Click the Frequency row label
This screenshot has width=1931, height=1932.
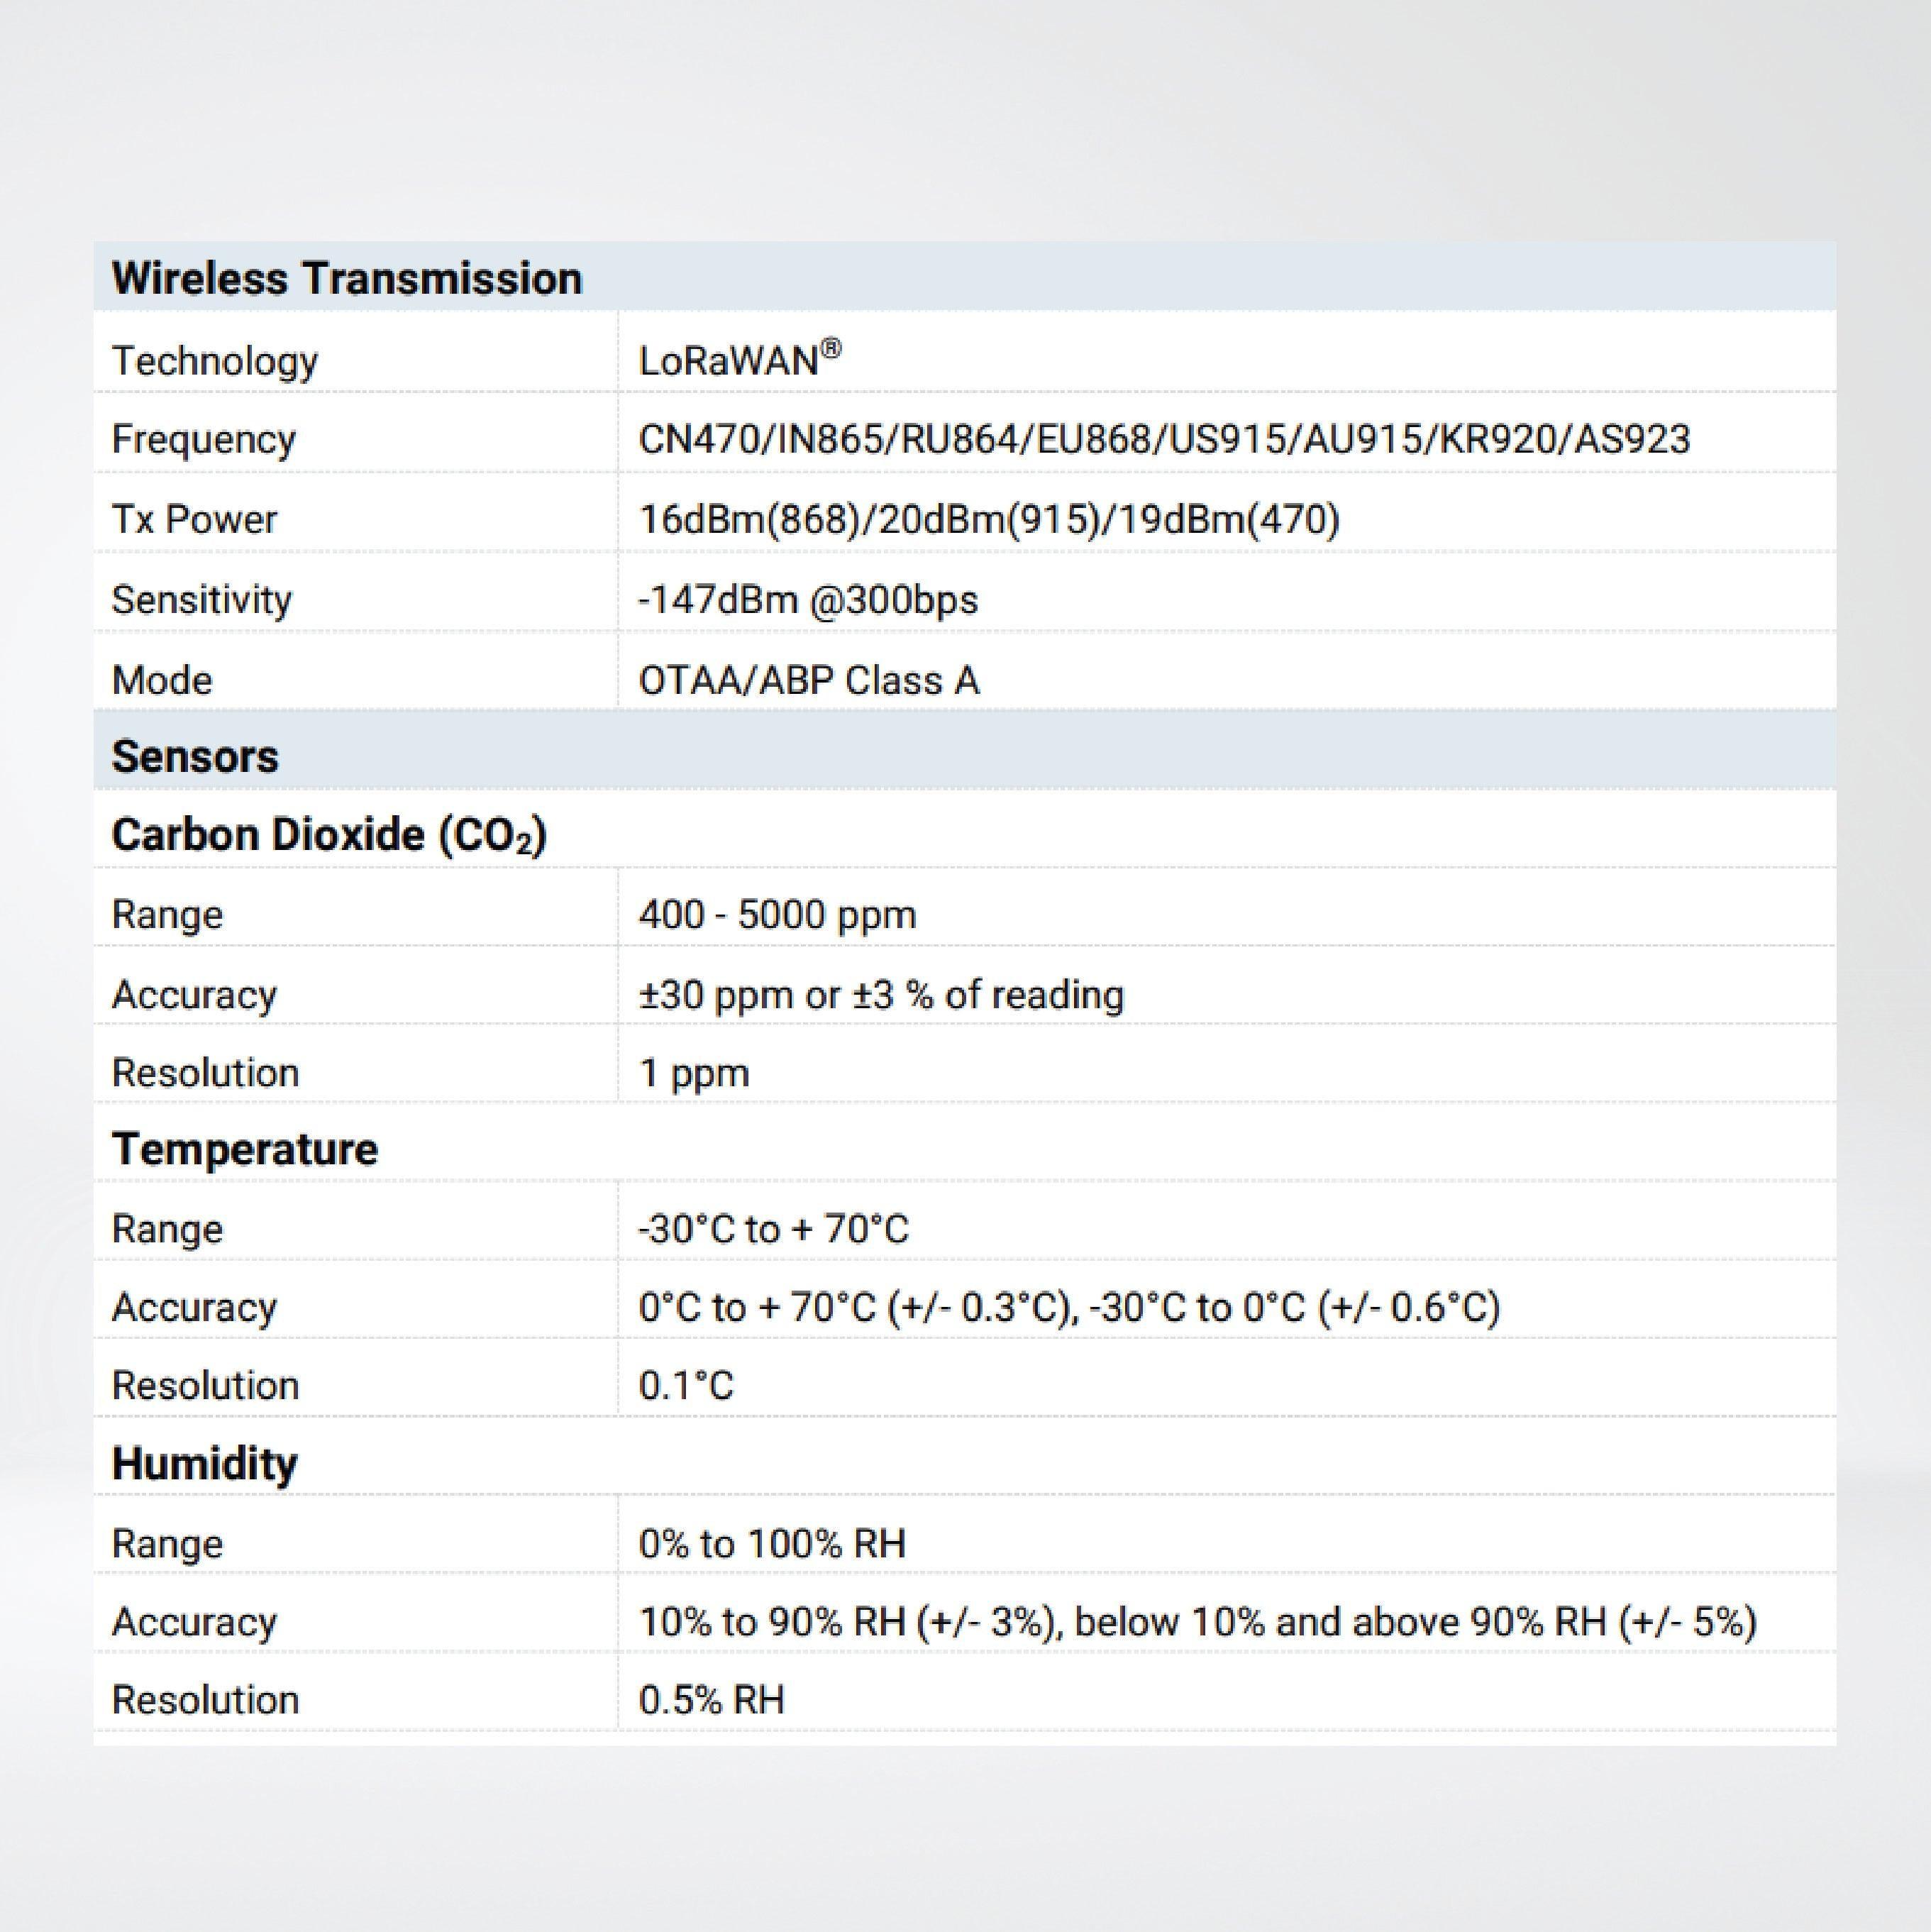pyautogui.click(x=205, y=438)
